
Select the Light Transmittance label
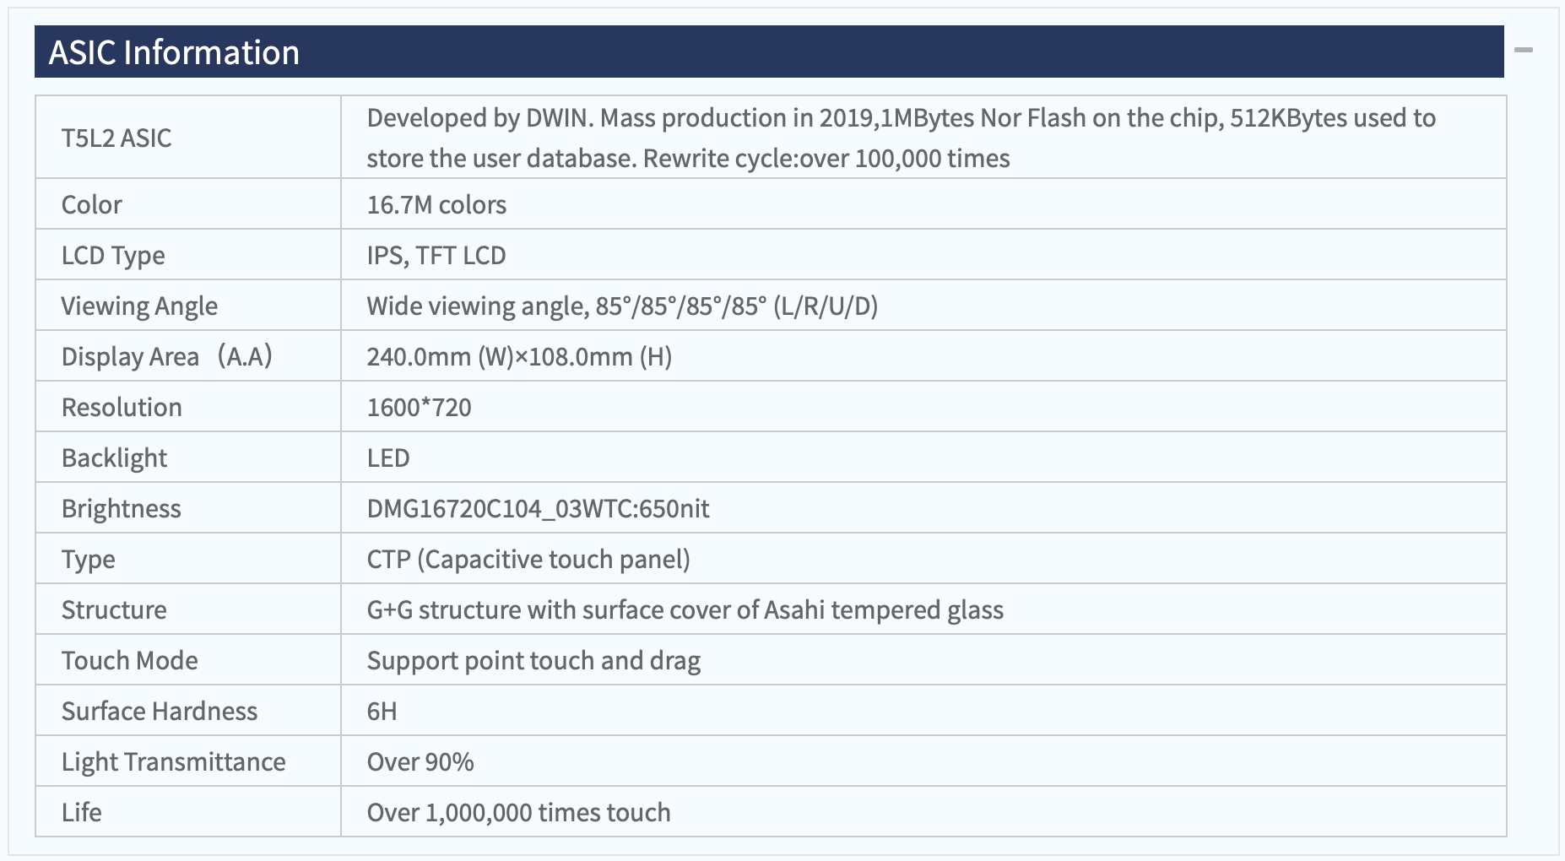point(173,761)
